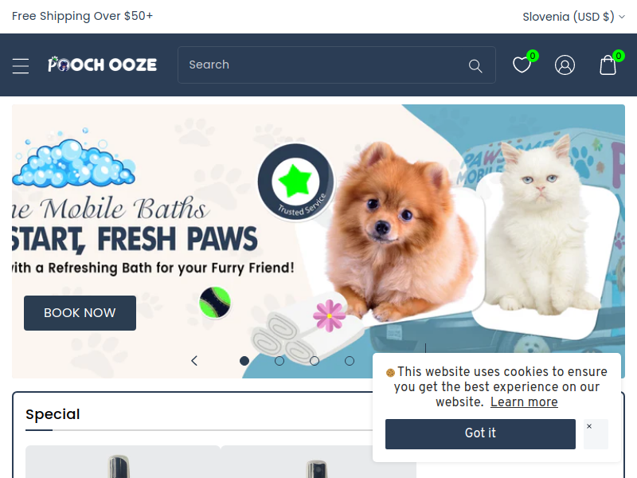Go to previous slide with left arrow
637x478 pixels.
194,361
